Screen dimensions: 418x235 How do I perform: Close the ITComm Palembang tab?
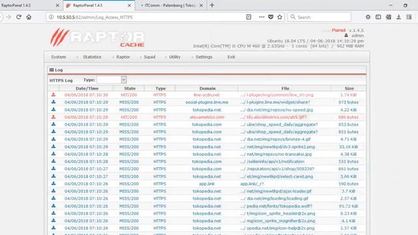point(201,5)
